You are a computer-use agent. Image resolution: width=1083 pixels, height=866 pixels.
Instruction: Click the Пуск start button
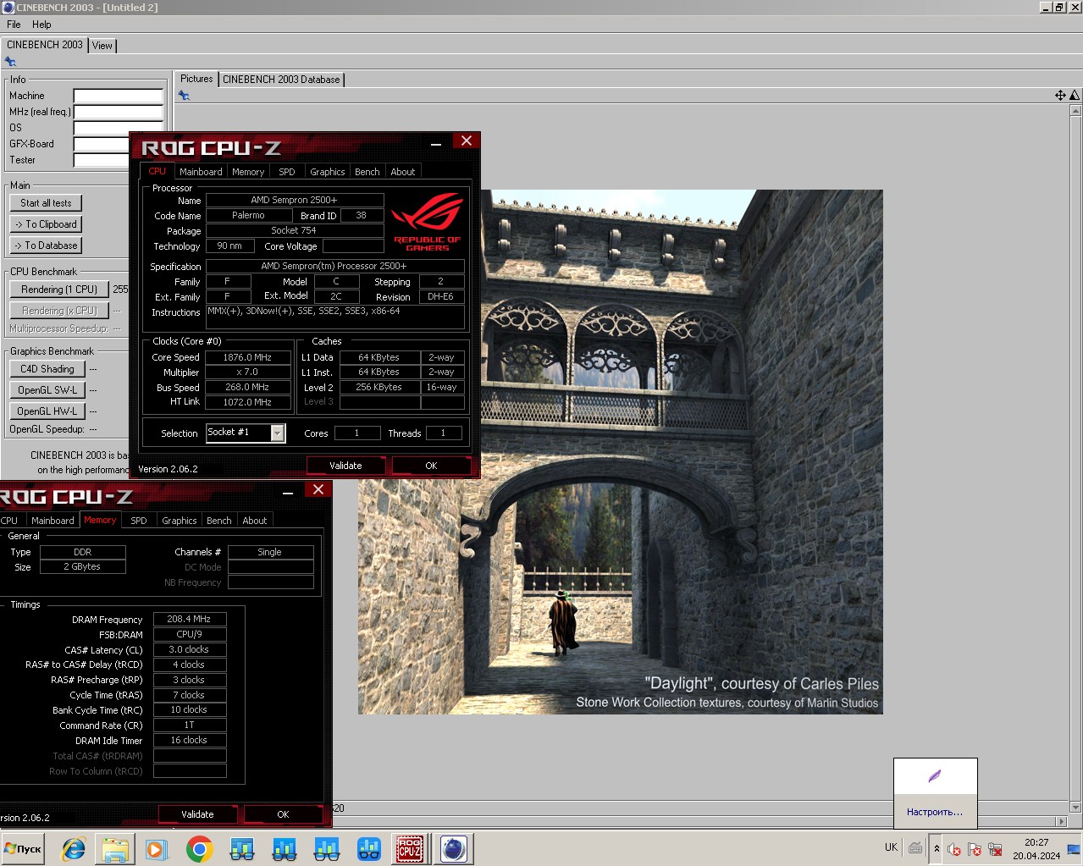pyautogui.click(x=23, y=848)
